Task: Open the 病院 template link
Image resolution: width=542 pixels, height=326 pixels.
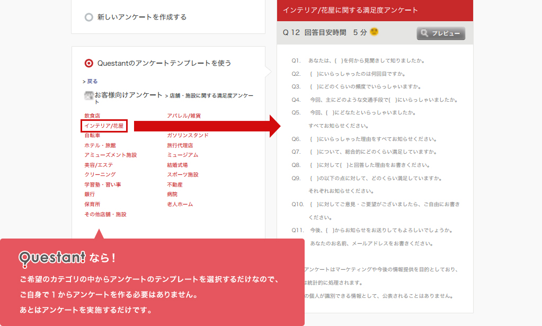Action: (x=172, y=195)
